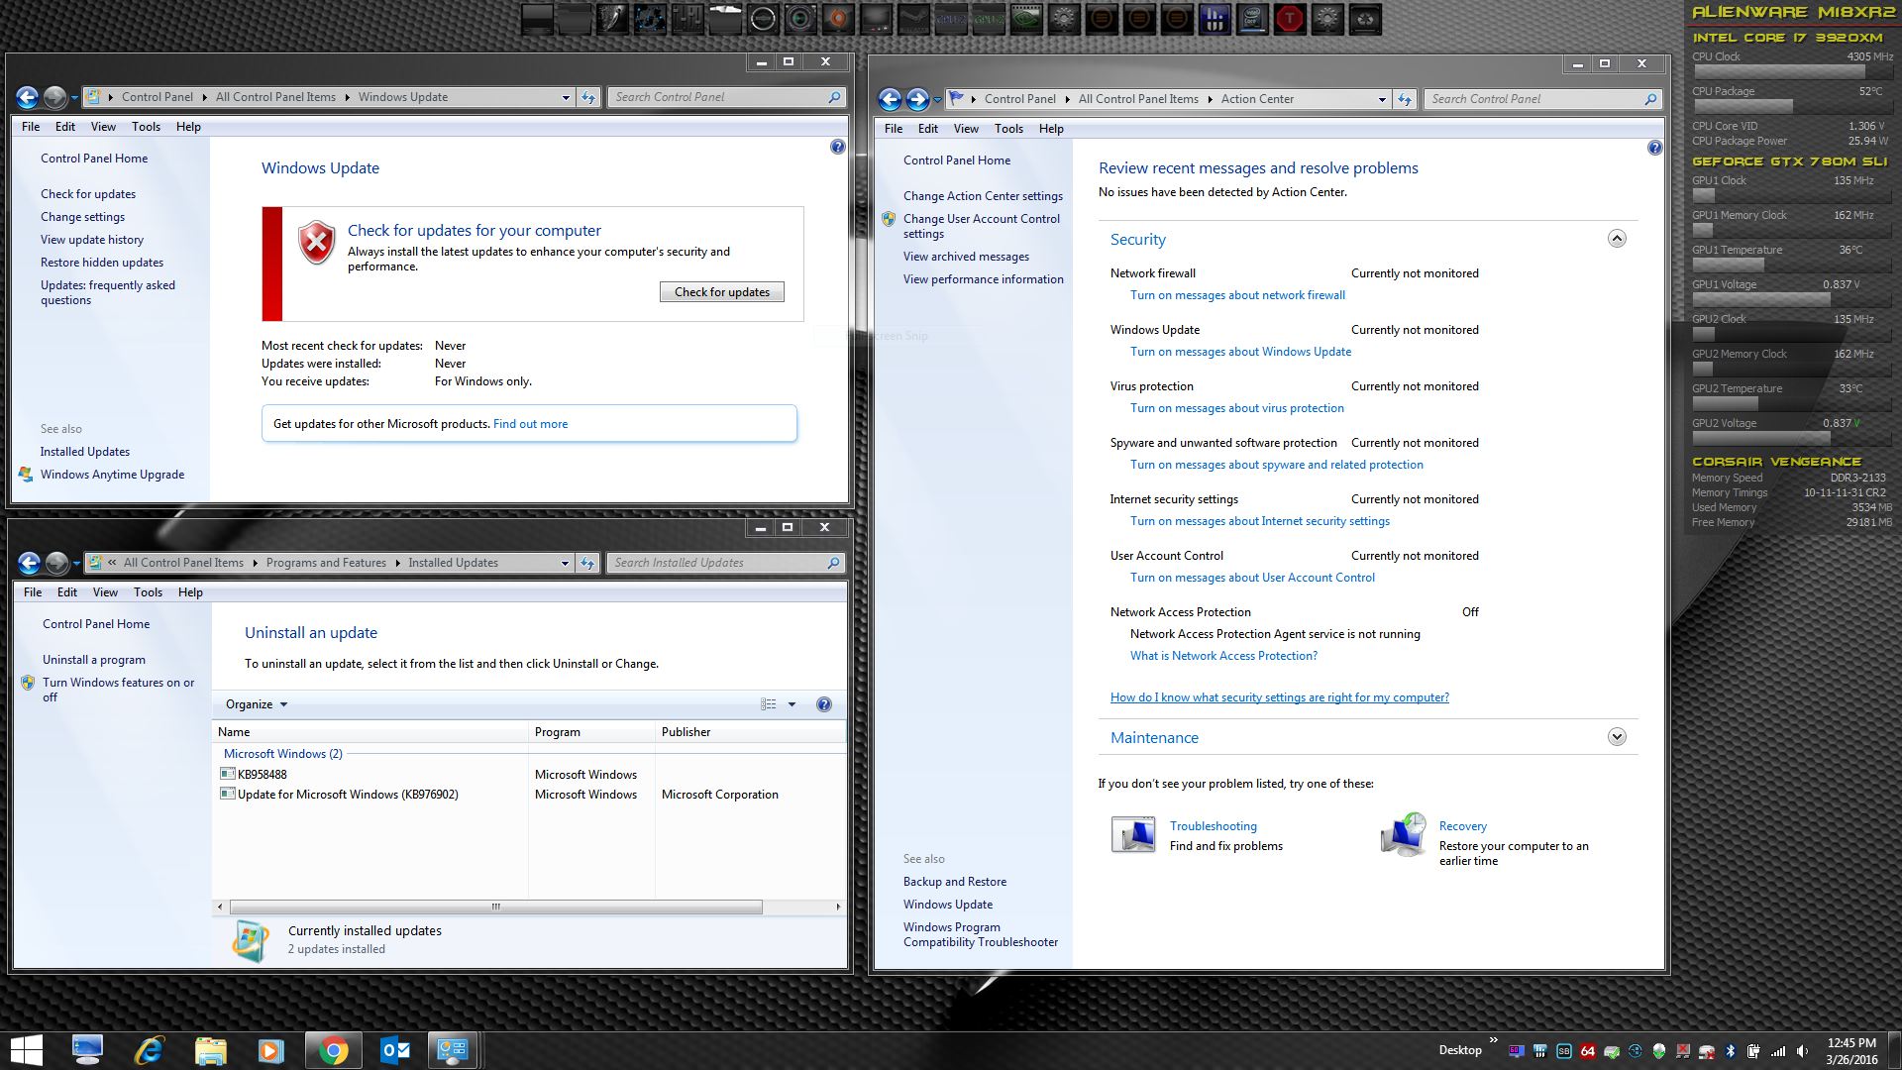Open the Organize dropdown
This screenshot has height=1070, width=1902.
click(257, 704)
